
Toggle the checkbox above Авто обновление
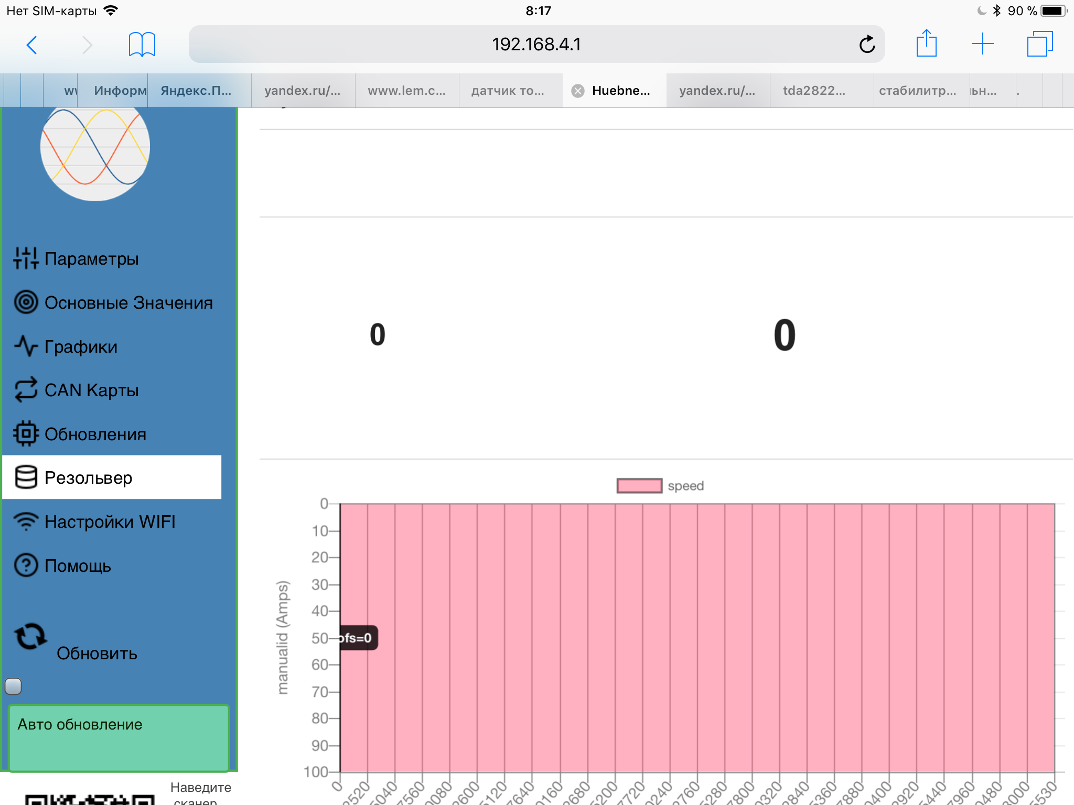click(x=13, y=686)
